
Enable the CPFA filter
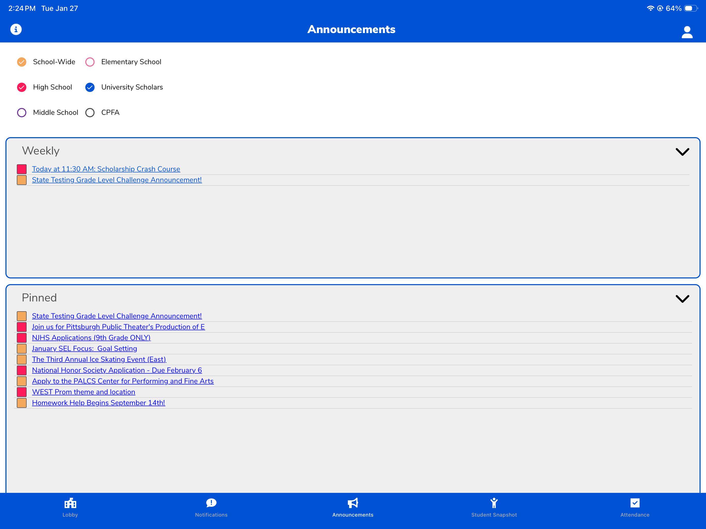[x=90, y=113]
